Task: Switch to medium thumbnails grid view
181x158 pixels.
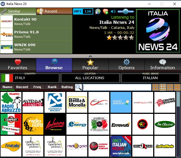Action: tap(163, 87)
